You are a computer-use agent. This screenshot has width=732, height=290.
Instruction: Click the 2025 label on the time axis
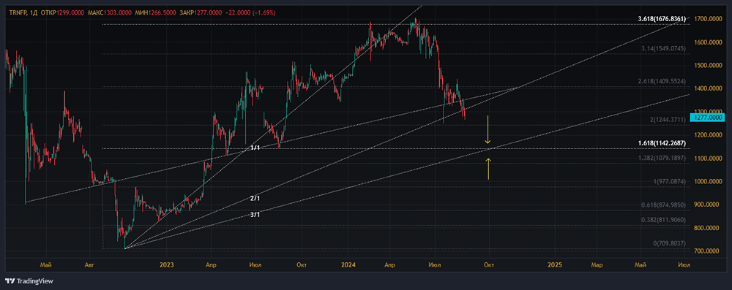pos(555,265)
